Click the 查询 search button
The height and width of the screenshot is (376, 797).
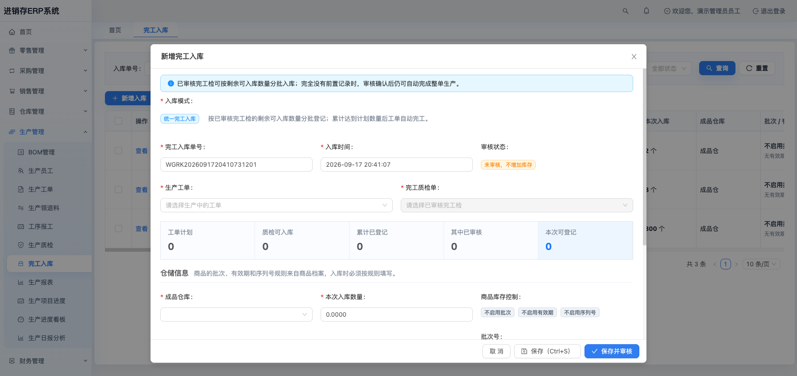(717, 68)
